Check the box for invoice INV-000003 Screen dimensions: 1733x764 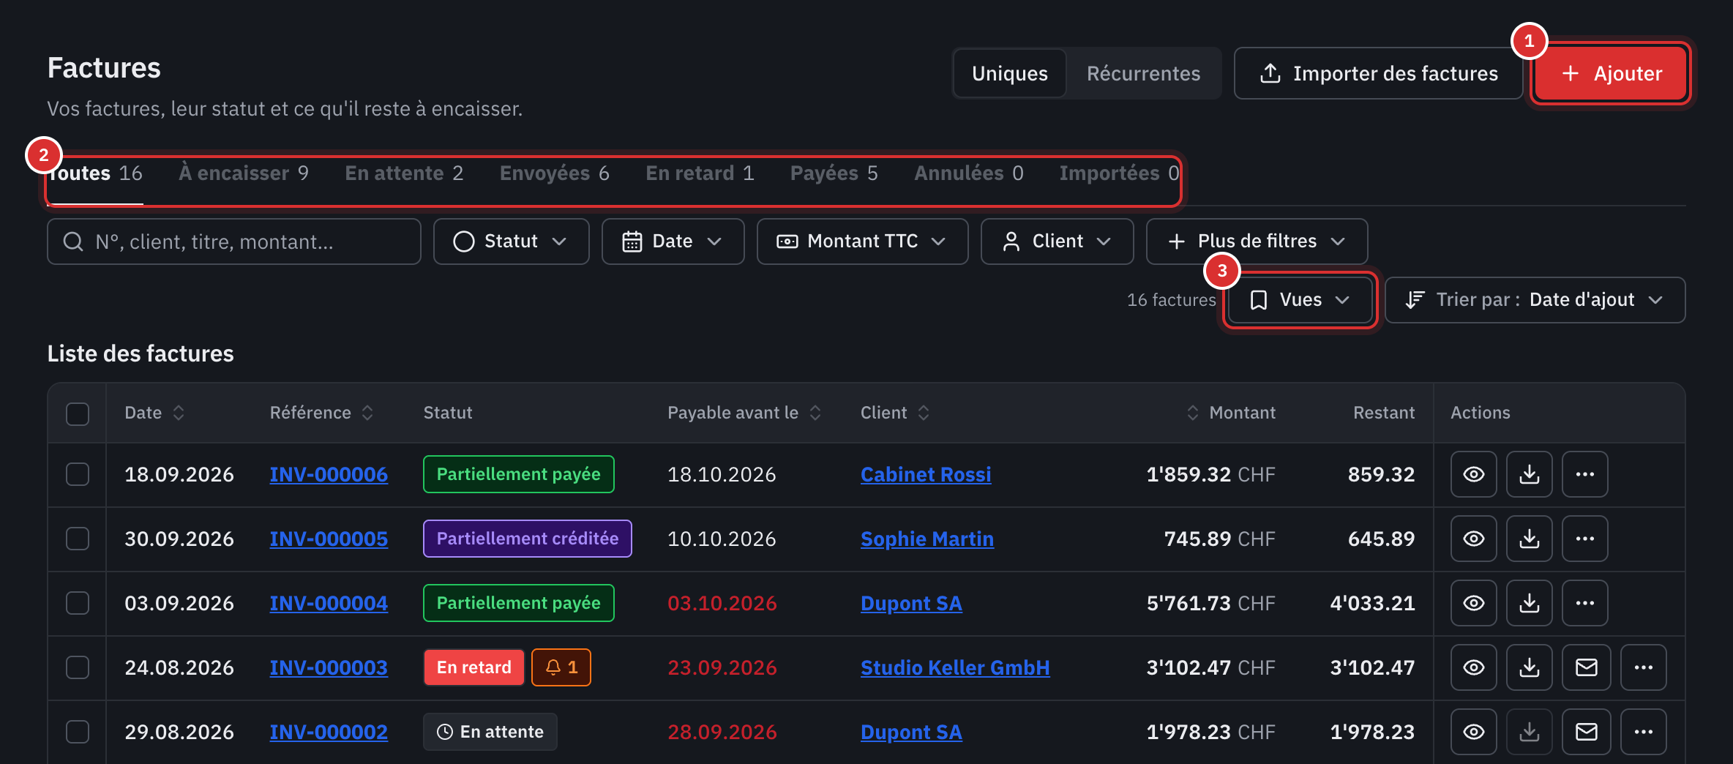78,667
